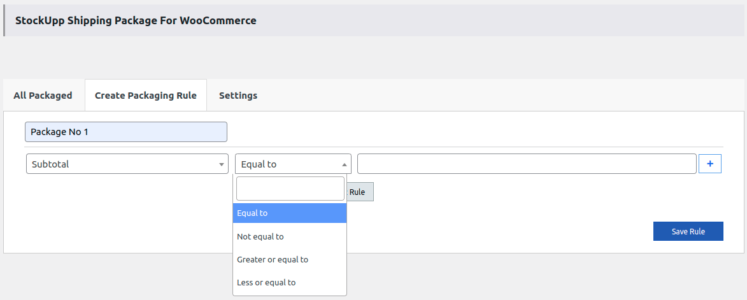This screenshot has width=747, height=300.
Task: Focus the Package No 1 name field
Action: pyautogui.click(x=126, y=132)
